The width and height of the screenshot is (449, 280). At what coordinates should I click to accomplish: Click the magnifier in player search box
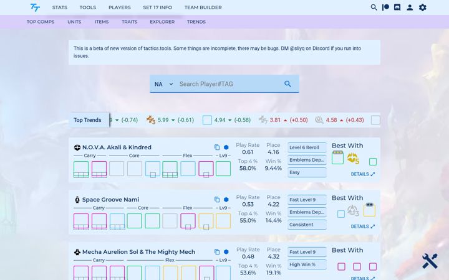(x=287, y=84)
